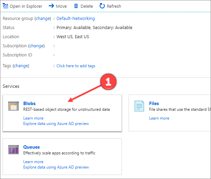Click the Delete trash can icon

[x=76, y=6]
